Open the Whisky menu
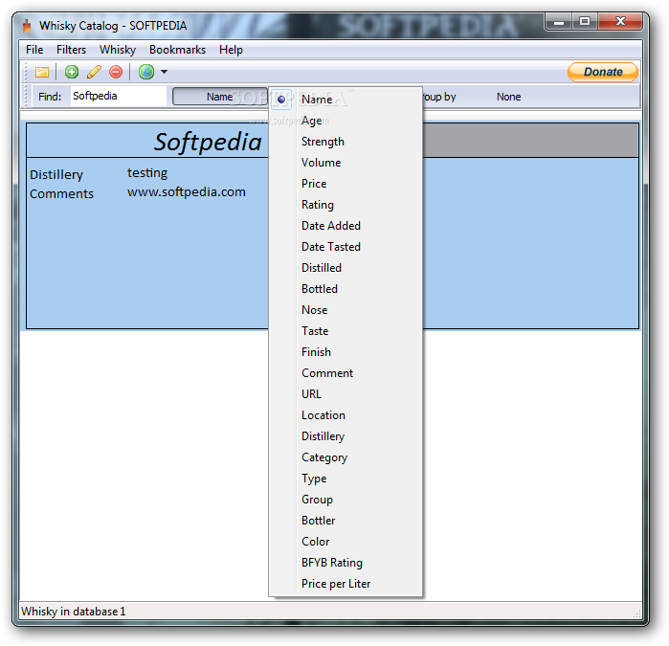Viewport: 669px width, 646px height. (118, 50)
